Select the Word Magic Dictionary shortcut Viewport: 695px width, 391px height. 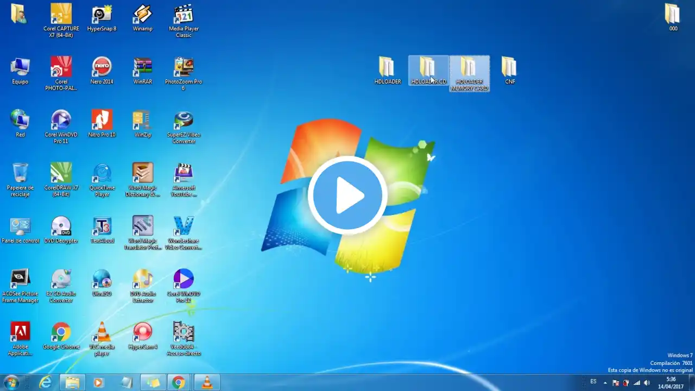coord(142,180)
